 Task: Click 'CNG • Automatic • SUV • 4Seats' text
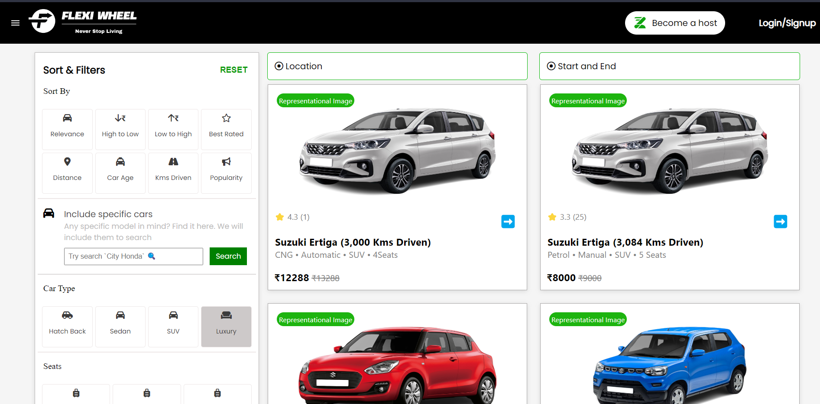point(336,255)
